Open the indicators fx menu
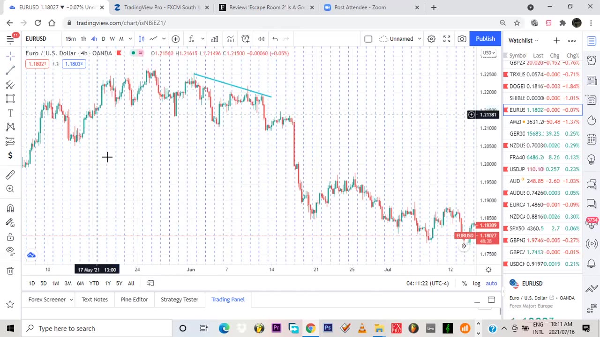Viewport: 600px width, 337px height. (x=191, y=39)
